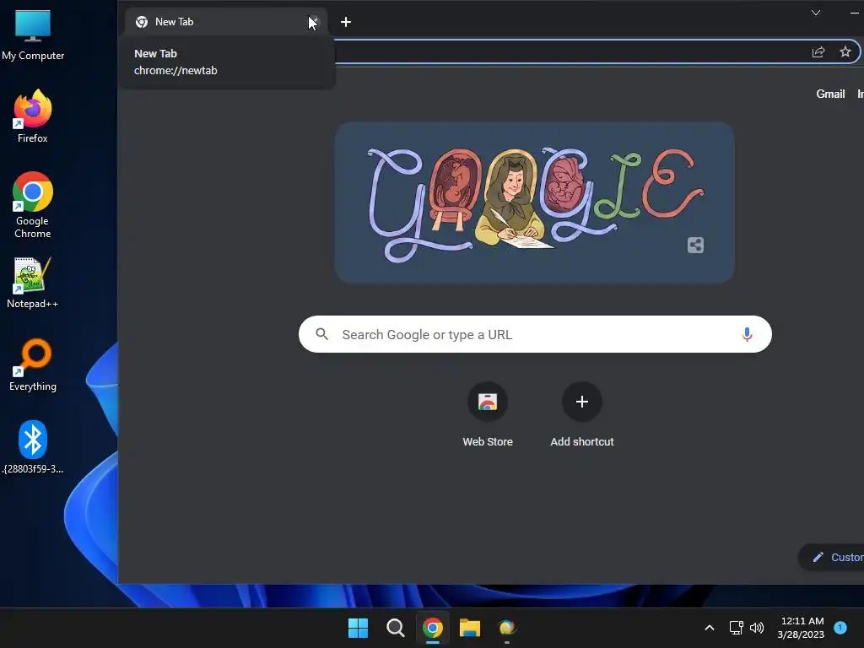
Task: Click the Customize Chrome pencil button
Action: (832, 557)
